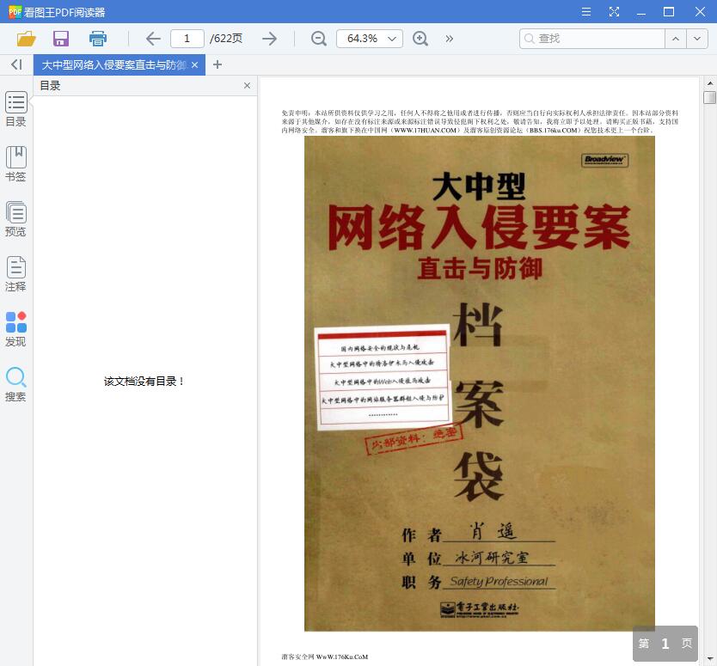Open the 注释 annotations sidebar panel
717x666 pixels.
pos(15,273)
